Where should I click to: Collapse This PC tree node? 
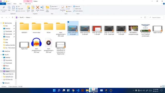pos(1,55)
